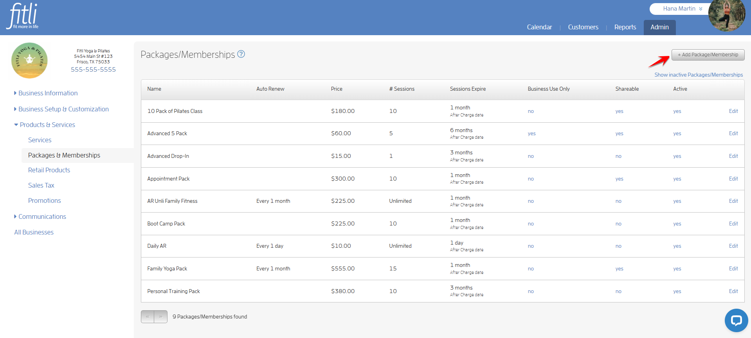Click 'Personal Training Pack' name

(173, 291)
